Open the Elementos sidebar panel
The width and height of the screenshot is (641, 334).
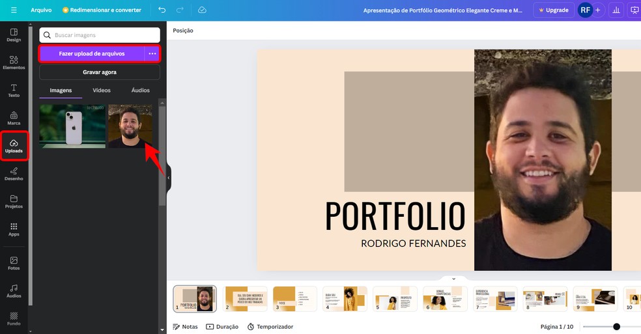point(14,63)
